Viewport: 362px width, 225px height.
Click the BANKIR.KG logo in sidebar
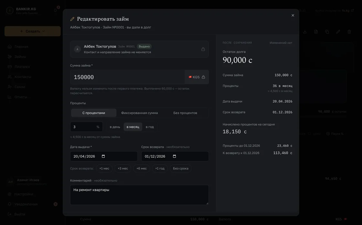point(10,10)
